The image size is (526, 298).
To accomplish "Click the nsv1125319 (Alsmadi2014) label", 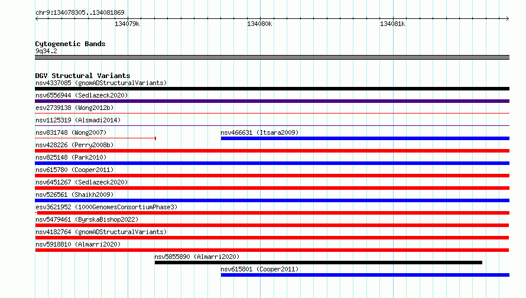I will [x=78, y=120].
